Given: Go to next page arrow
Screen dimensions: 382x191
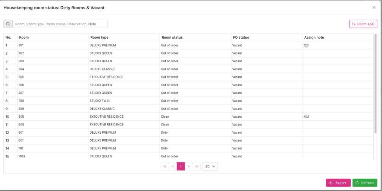Looking at the screenshot, I should pyautogui.click(x=189, y=167).
